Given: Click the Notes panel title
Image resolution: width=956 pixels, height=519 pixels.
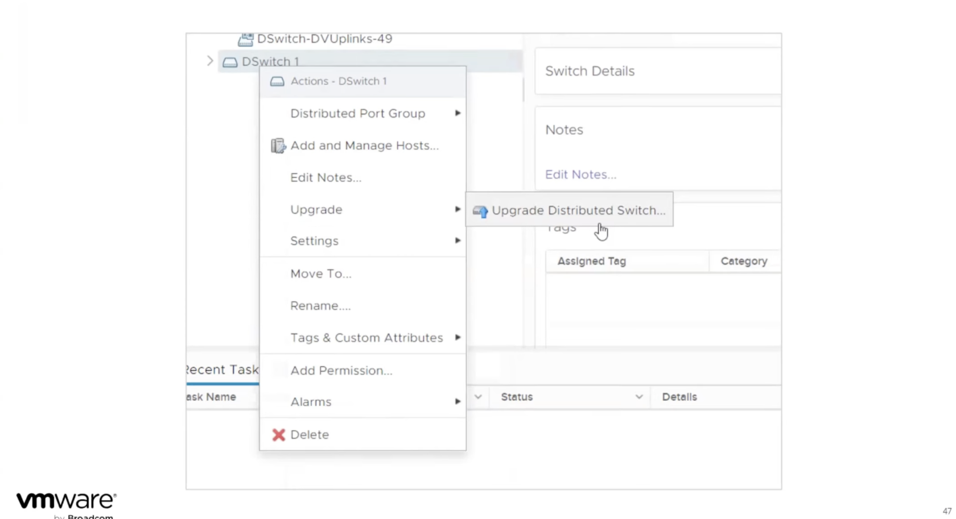Looking at the screenshot, I should 564,130.
